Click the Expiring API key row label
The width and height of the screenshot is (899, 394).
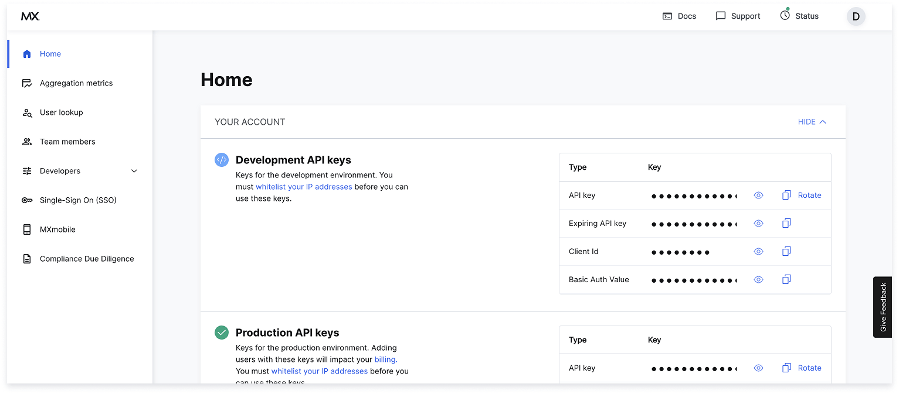[598, 223]
